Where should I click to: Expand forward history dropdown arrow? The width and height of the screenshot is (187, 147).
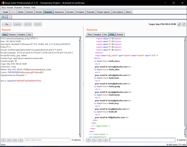pos(40,24)
